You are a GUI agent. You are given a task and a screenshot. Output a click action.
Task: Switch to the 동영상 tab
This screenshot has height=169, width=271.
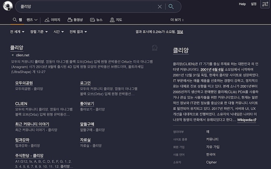coord(75,20)
